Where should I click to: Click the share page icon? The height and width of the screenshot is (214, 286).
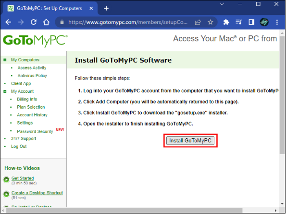click(x=198, y=22)
